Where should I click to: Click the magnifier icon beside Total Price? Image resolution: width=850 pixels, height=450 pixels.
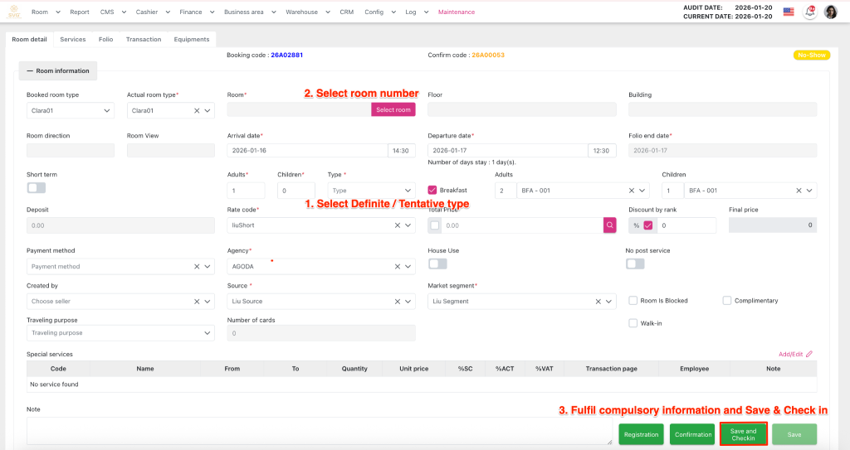610,225
